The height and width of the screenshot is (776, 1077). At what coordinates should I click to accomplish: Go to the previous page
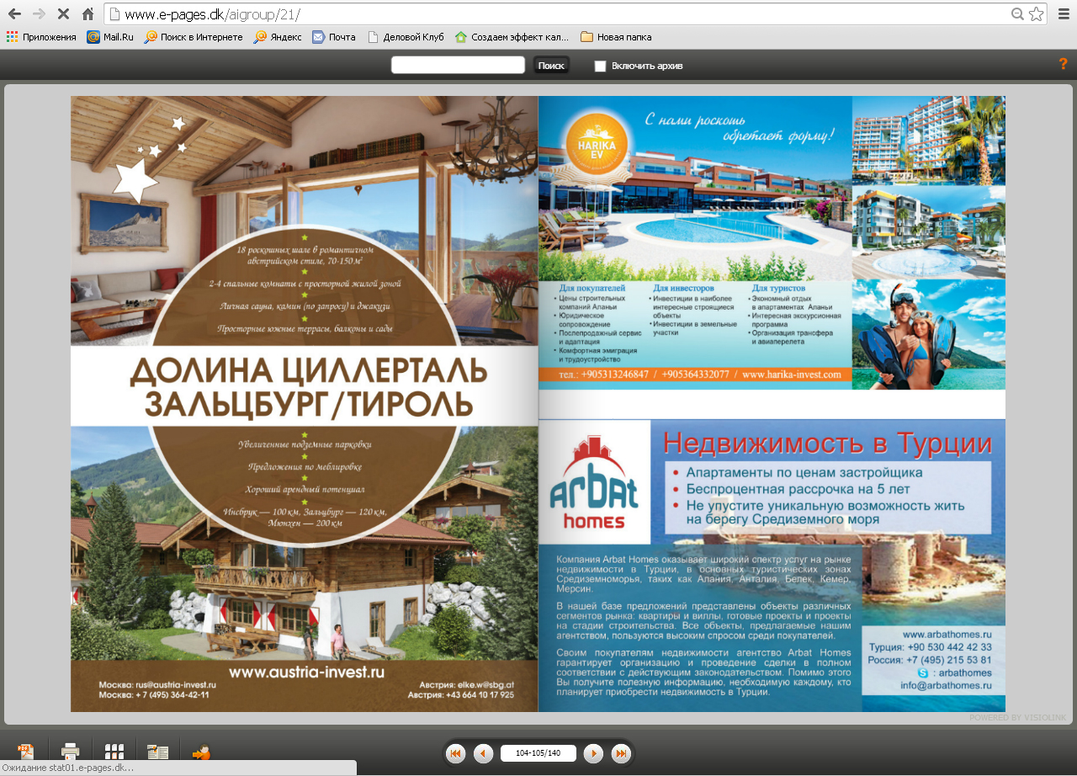(x=483, y=753)
